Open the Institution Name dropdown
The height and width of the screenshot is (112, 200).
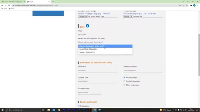click(x=143, y=71)
